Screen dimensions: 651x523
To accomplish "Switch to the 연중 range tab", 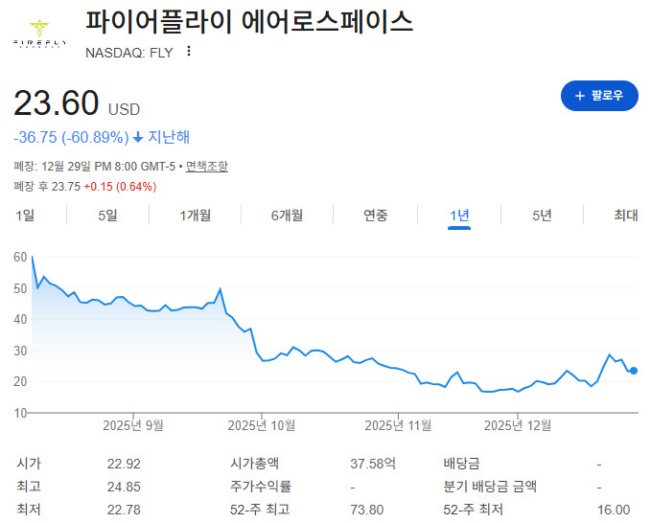I will (x=375, y=216).
